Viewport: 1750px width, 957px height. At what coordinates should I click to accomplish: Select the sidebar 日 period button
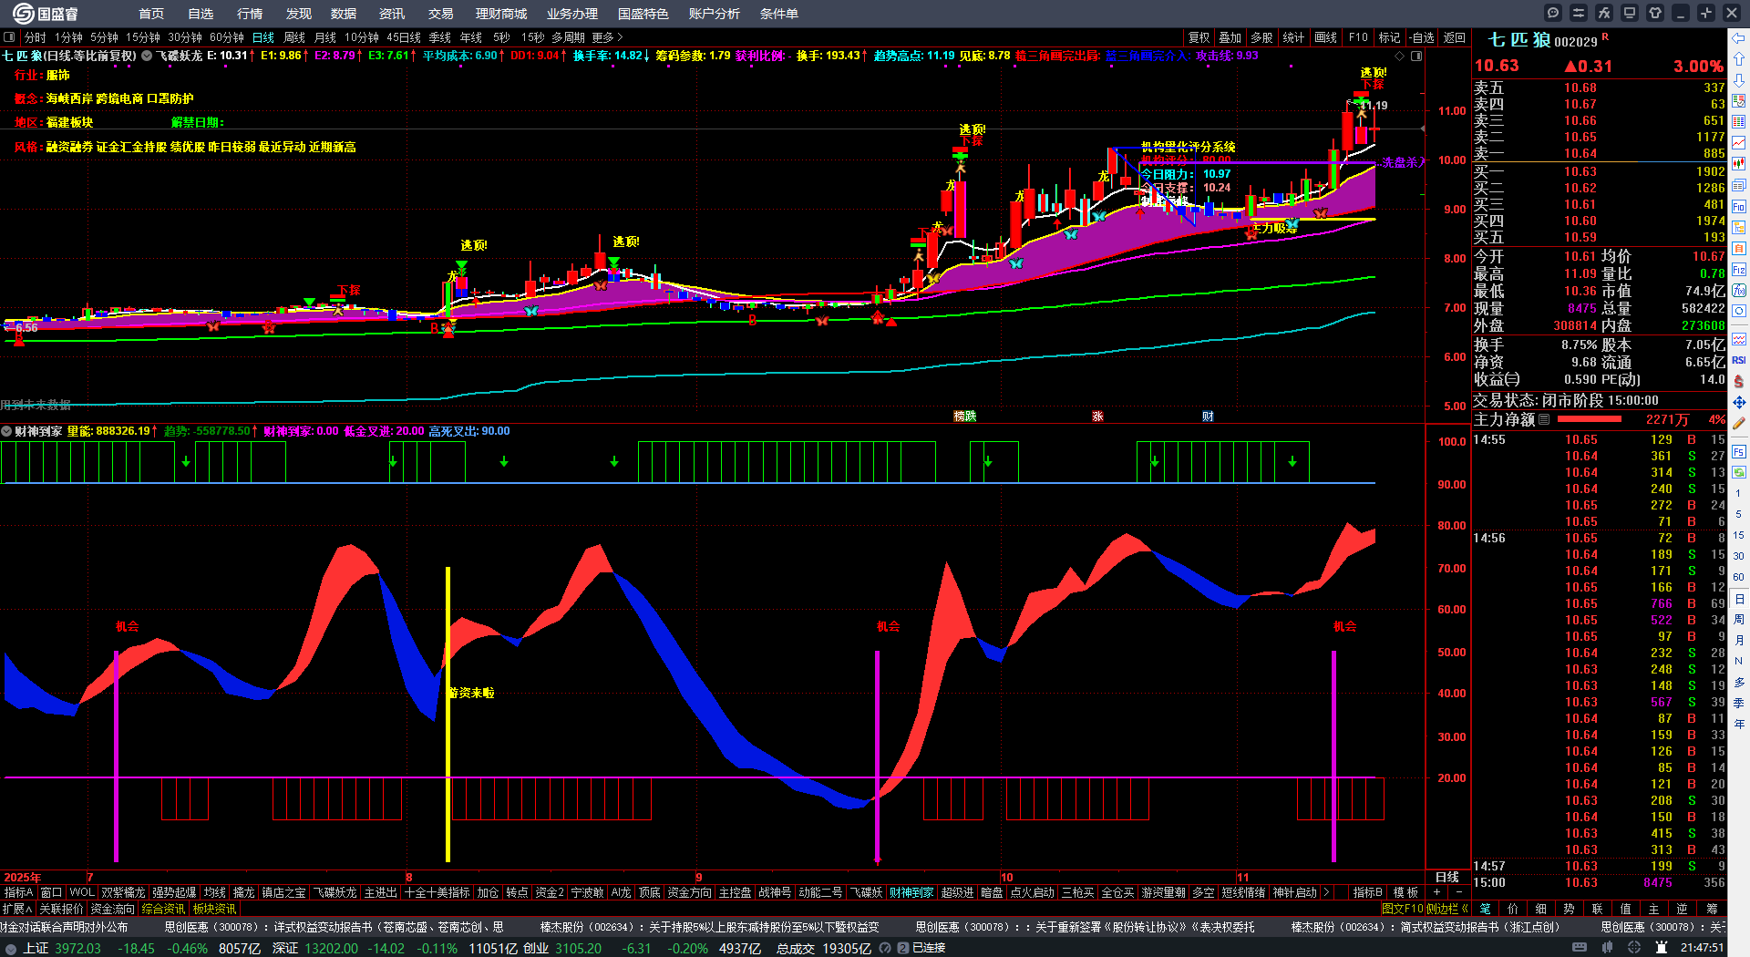coord(1739,599)
